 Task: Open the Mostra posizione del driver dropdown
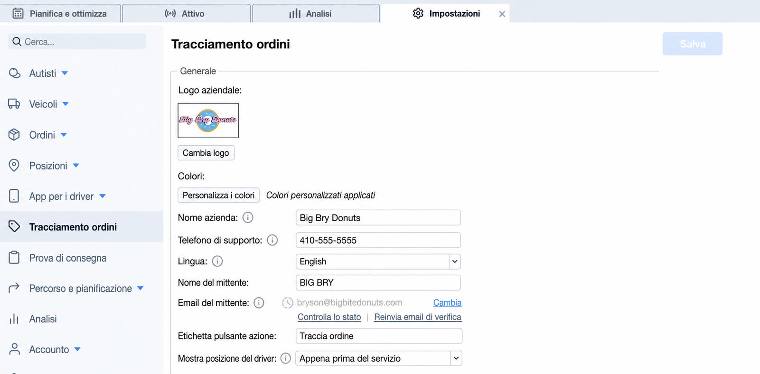(378, 358)
